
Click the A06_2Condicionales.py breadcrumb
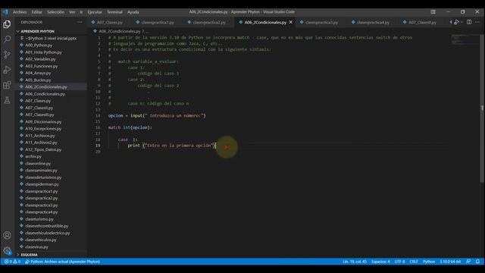coord(120,31)
